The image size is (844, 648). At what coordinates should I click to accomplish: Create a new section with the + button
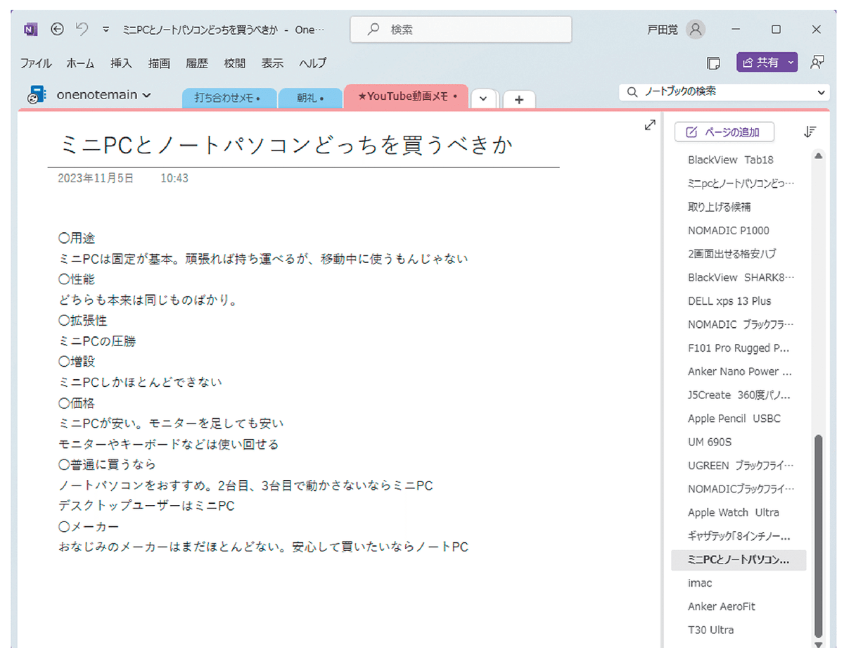pos(519,100)
